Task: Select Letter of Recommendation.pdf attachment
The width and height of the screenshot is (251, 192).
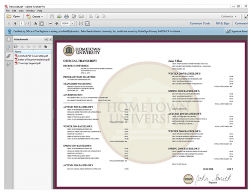Action: [x=32, y=60]
